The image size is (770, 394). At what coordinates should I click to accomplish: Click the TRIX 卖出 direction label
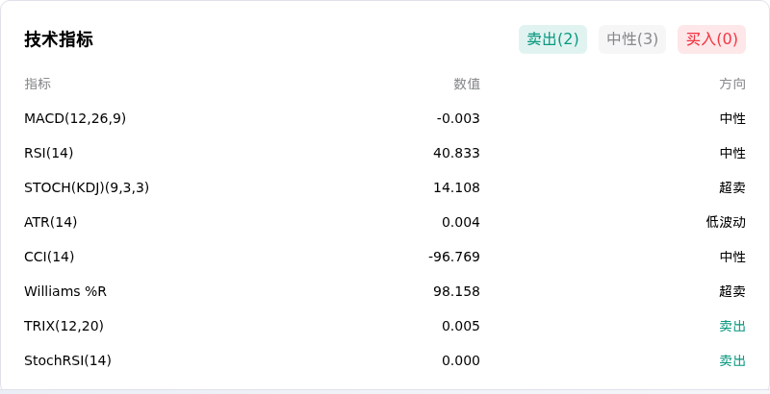coord(732,326)
